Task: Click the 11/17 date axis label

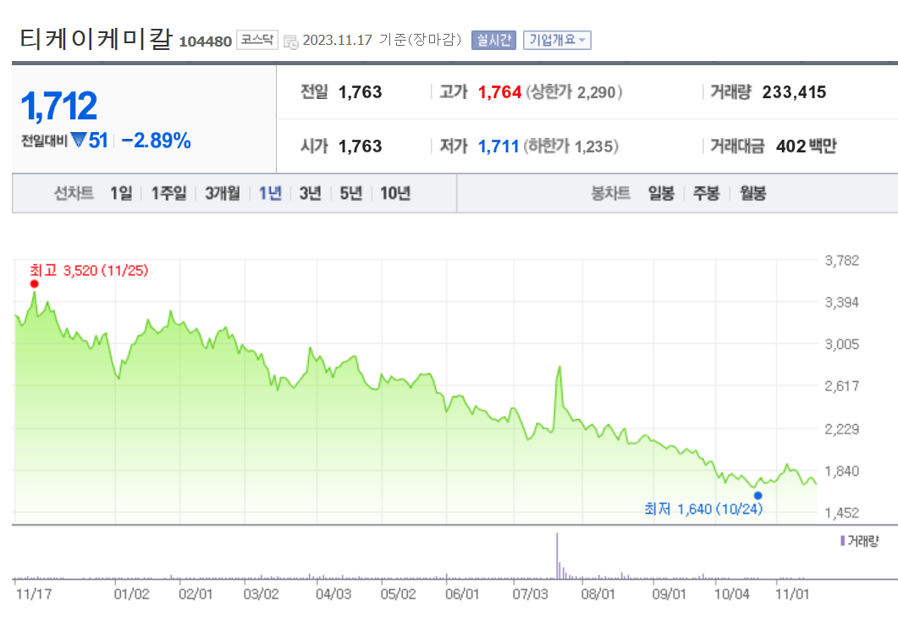Action: 33,594
